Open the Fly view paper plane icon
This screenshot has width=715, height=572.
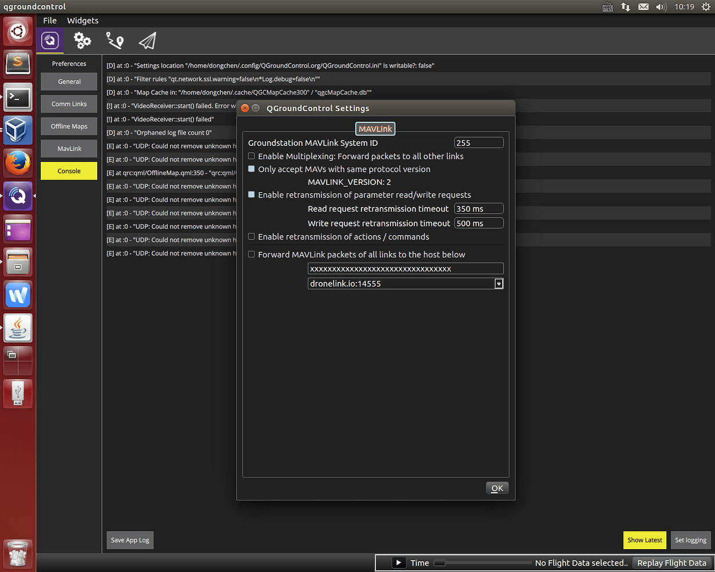(x=148, y=40)
